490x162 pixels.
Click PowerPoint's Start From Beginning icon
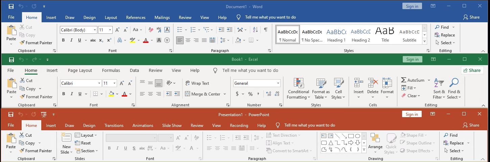click(44, 114)
